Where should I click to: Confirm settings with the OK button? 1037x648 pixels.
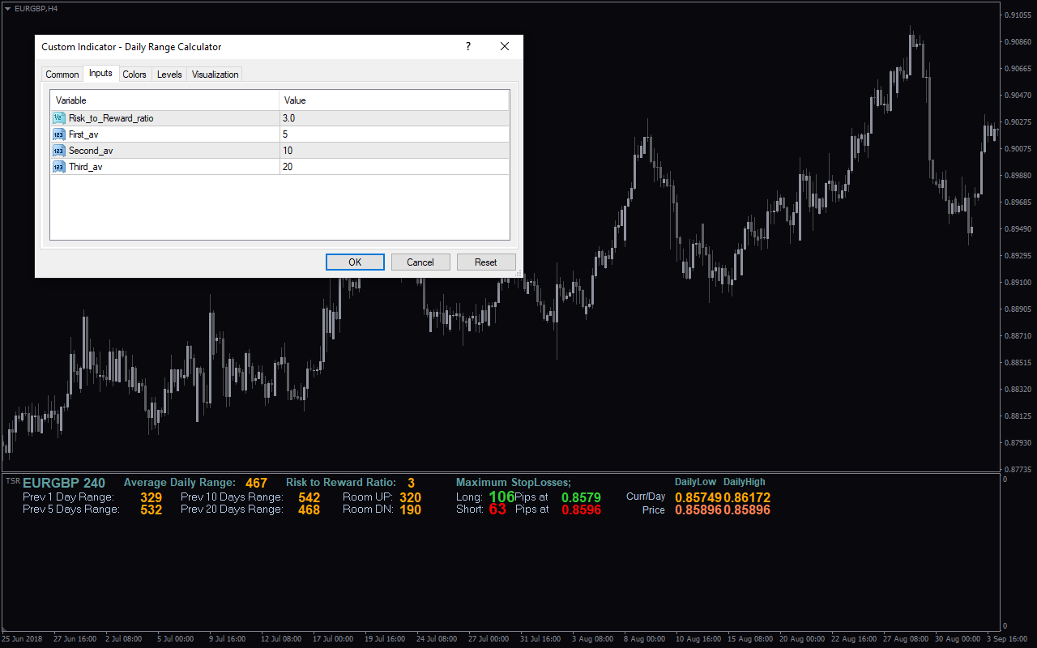point(355,262)
